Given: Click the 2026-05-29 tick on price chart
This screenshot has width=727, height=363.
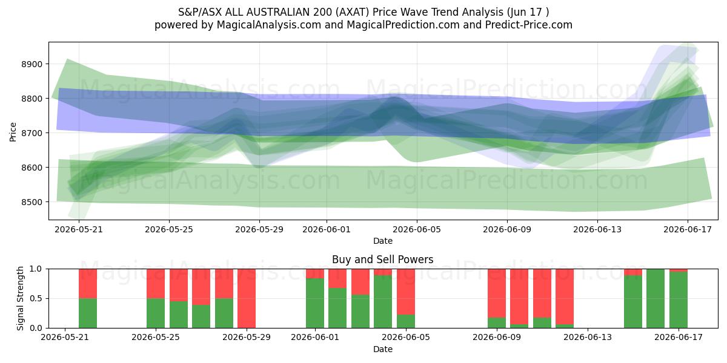Looking at the screenshot, I should coord(259,229).
